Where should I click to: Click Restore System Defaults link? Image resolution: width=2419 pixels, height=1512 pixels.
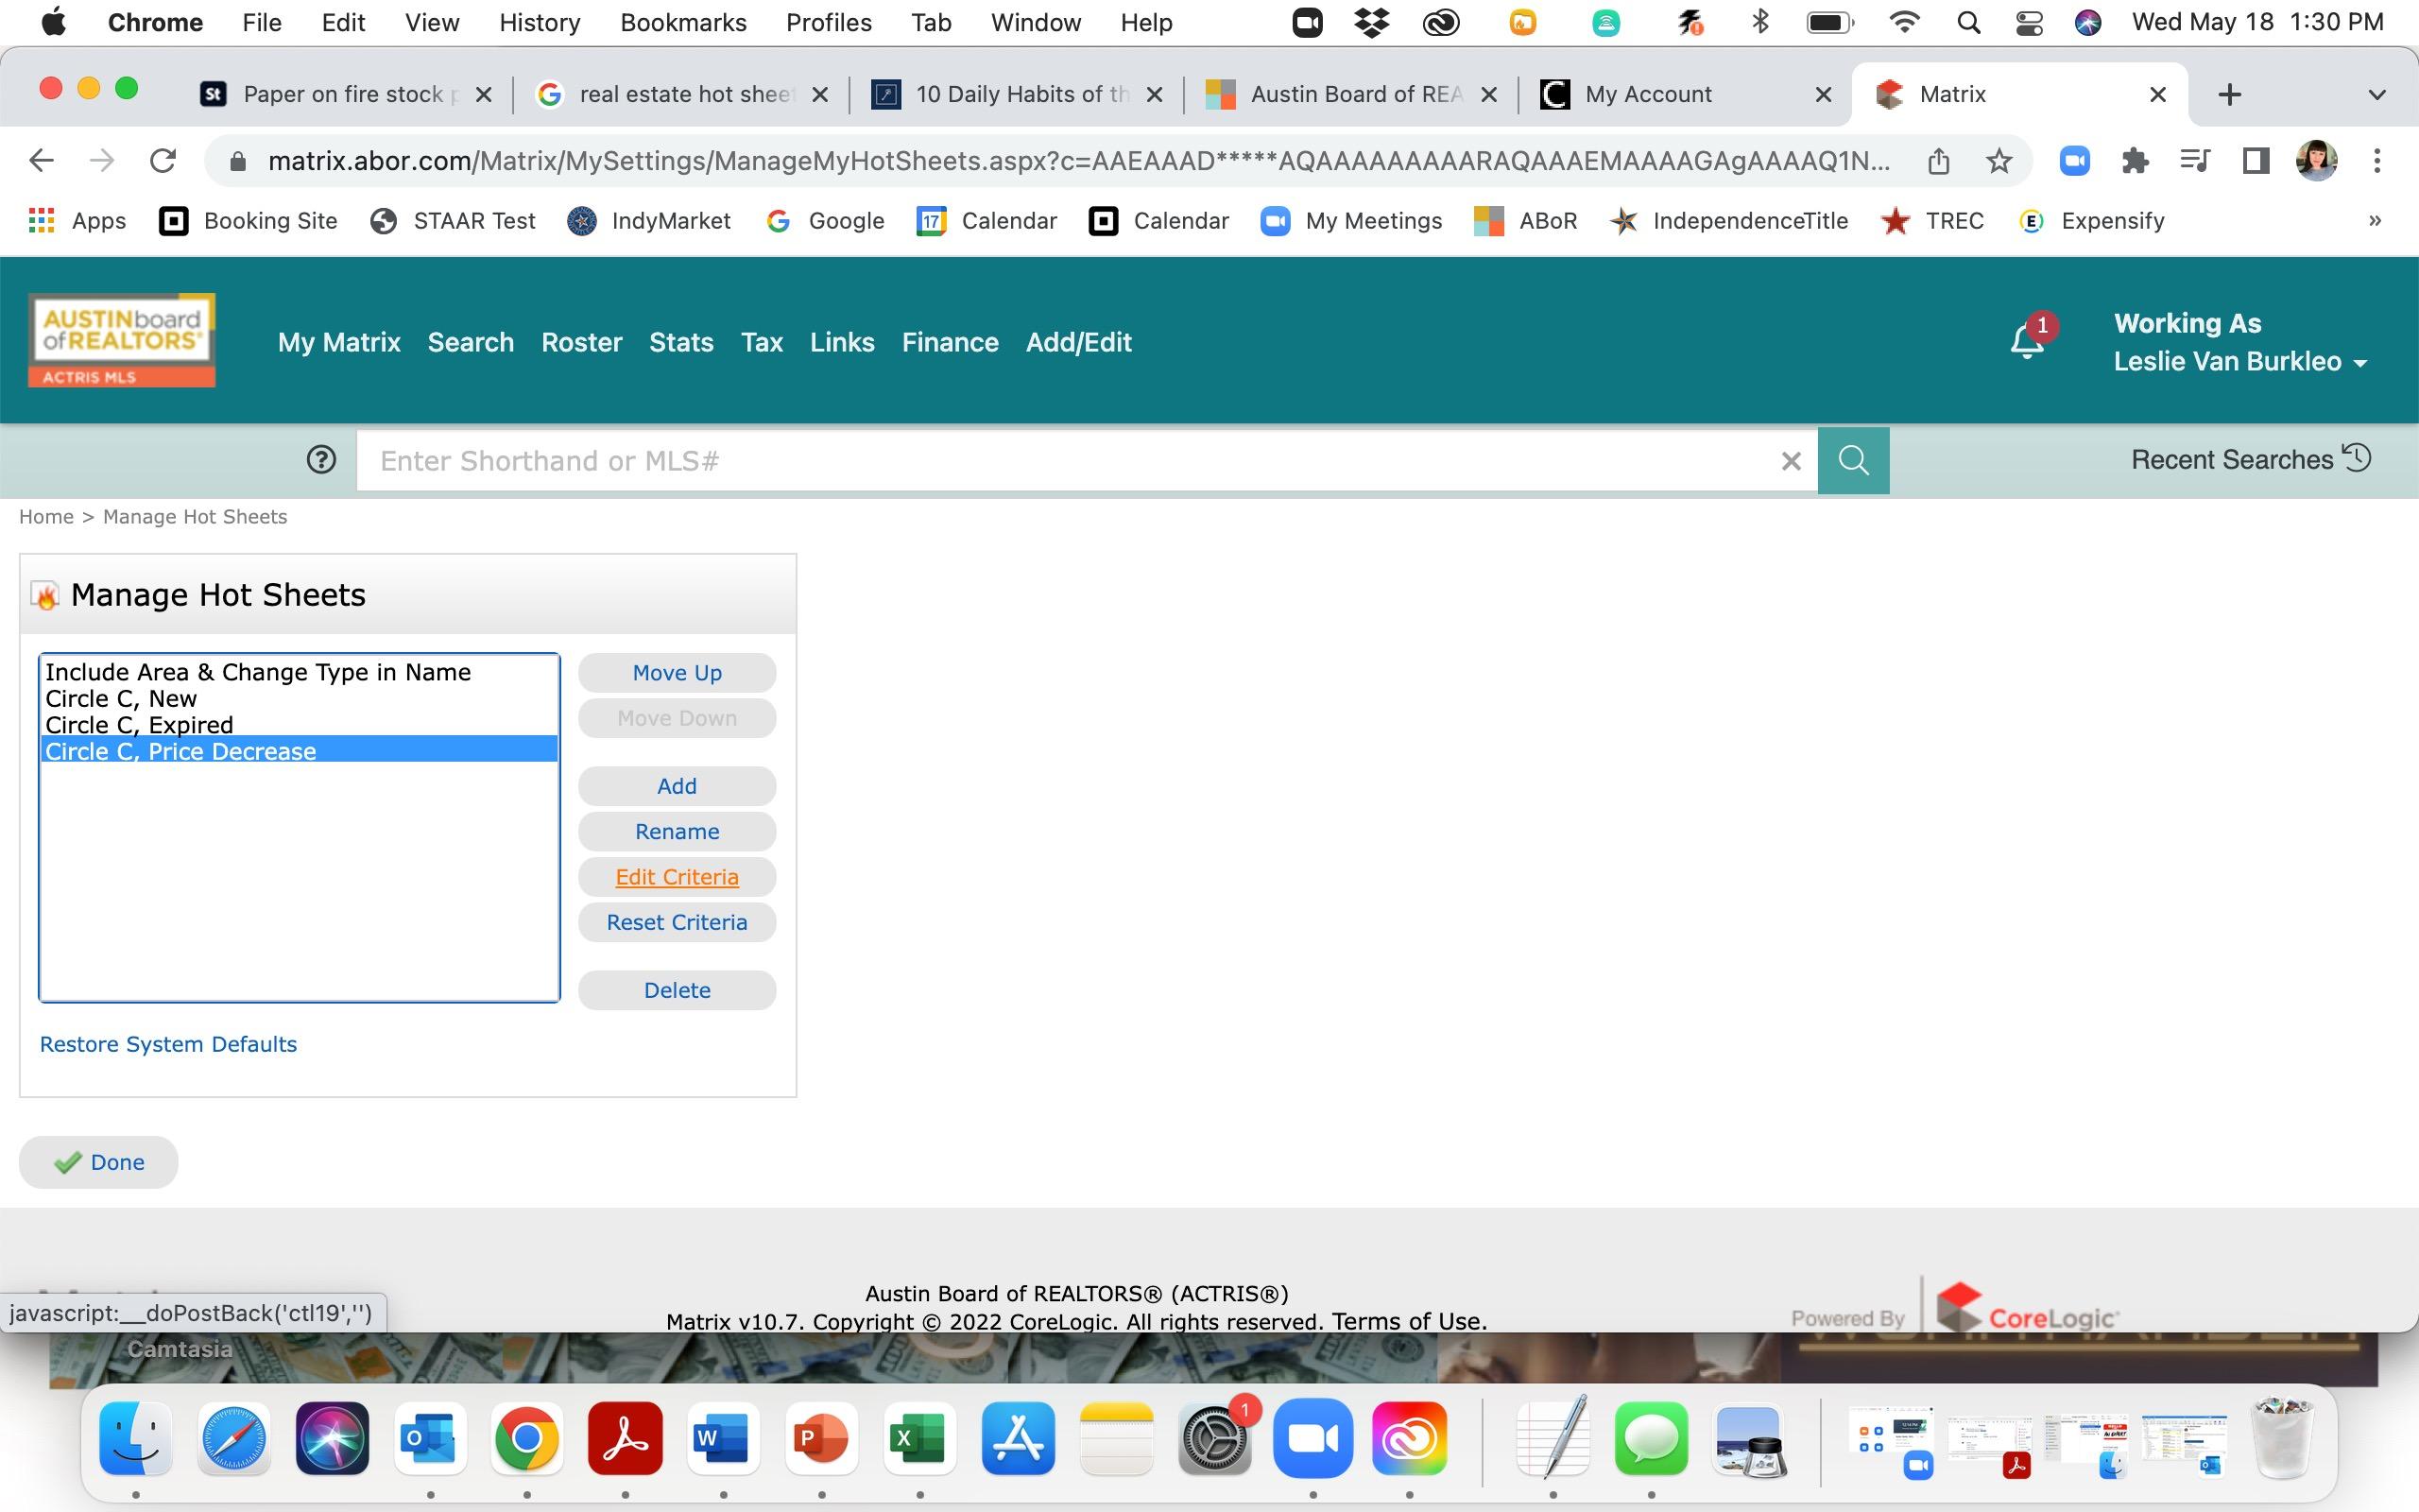168,1044
